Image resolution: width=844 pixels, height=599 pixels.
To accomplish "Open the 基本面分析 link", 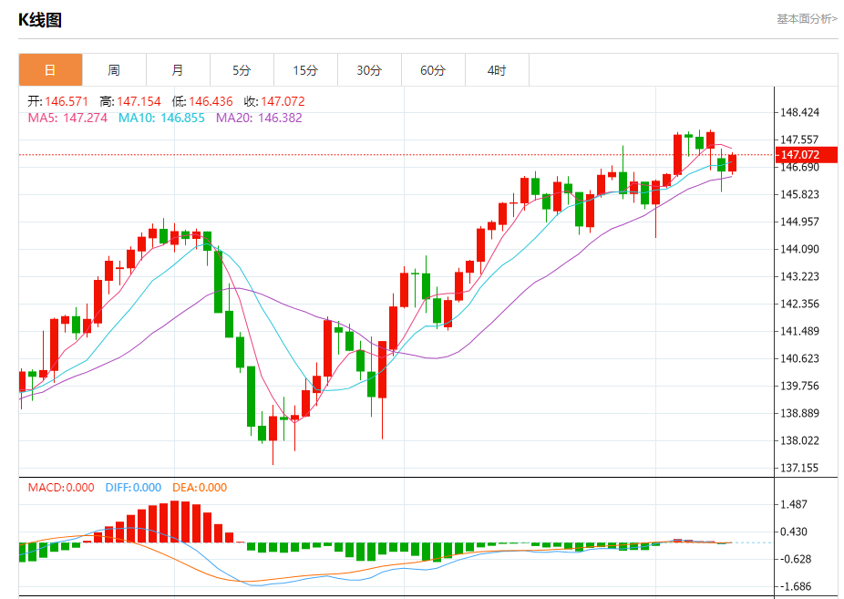I will (807, 19).
